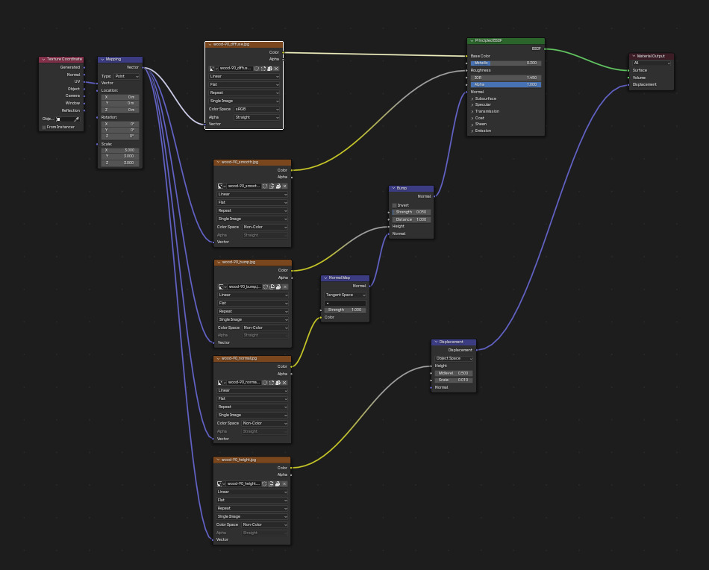The image size is (709, 570).
Task: Open image browser in wood-90_height.jpg node
Action: click(221, 484)
